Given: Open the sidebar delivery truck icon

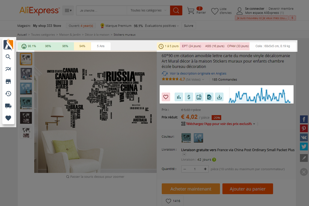Looking at the screenshot, I should click(8, 106).
